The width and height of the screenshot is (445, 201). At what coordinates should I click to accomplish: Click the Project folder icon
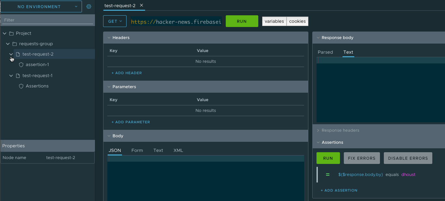point(11,33)
